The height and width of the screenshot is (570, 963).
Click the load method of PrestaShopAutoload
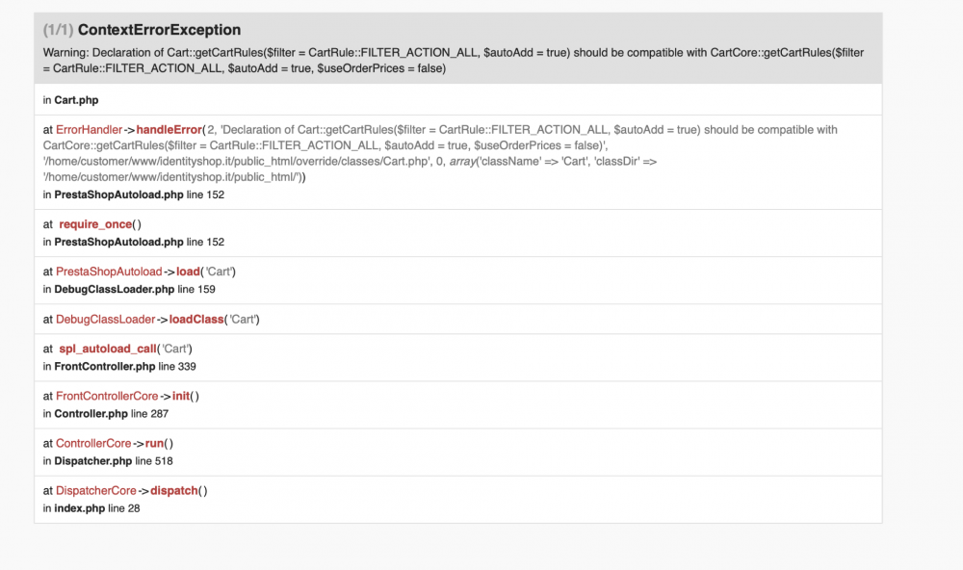click(189, 272)
